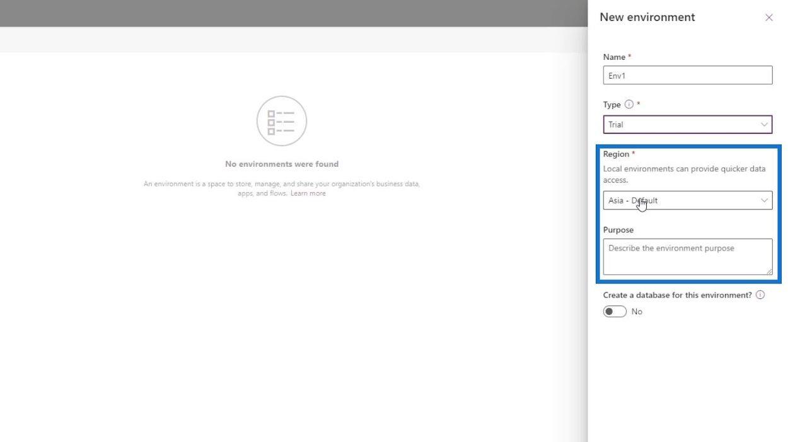This screenshot has height=442, width=788.
Task: Click the 'New environment' panel heading
Action: [x=647, y=17]
